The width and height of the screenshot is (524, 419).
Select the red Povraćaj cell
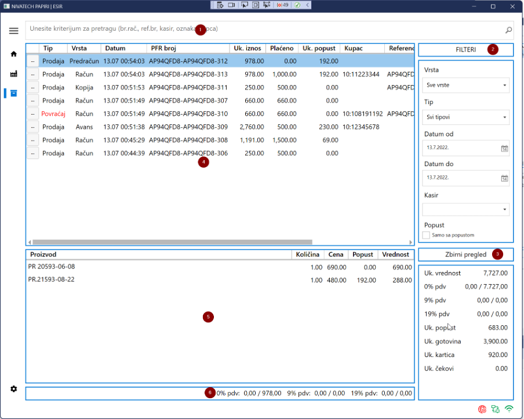(53, 114)
